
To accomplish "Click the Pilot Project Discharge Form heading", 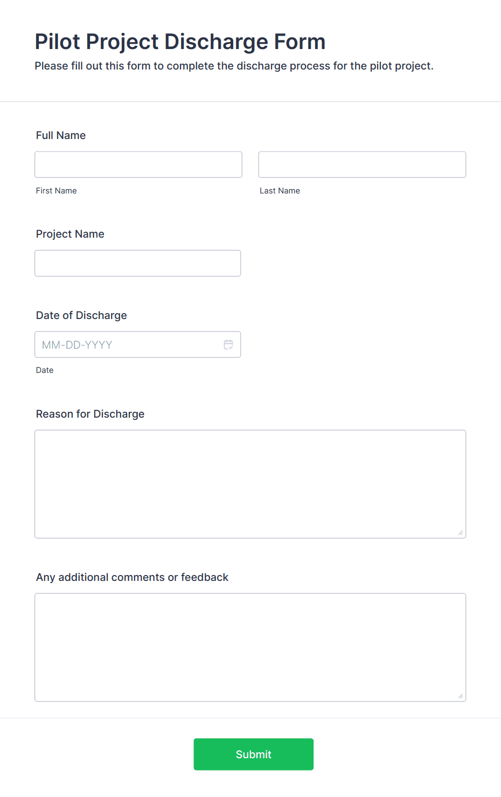I will (180, 41).
